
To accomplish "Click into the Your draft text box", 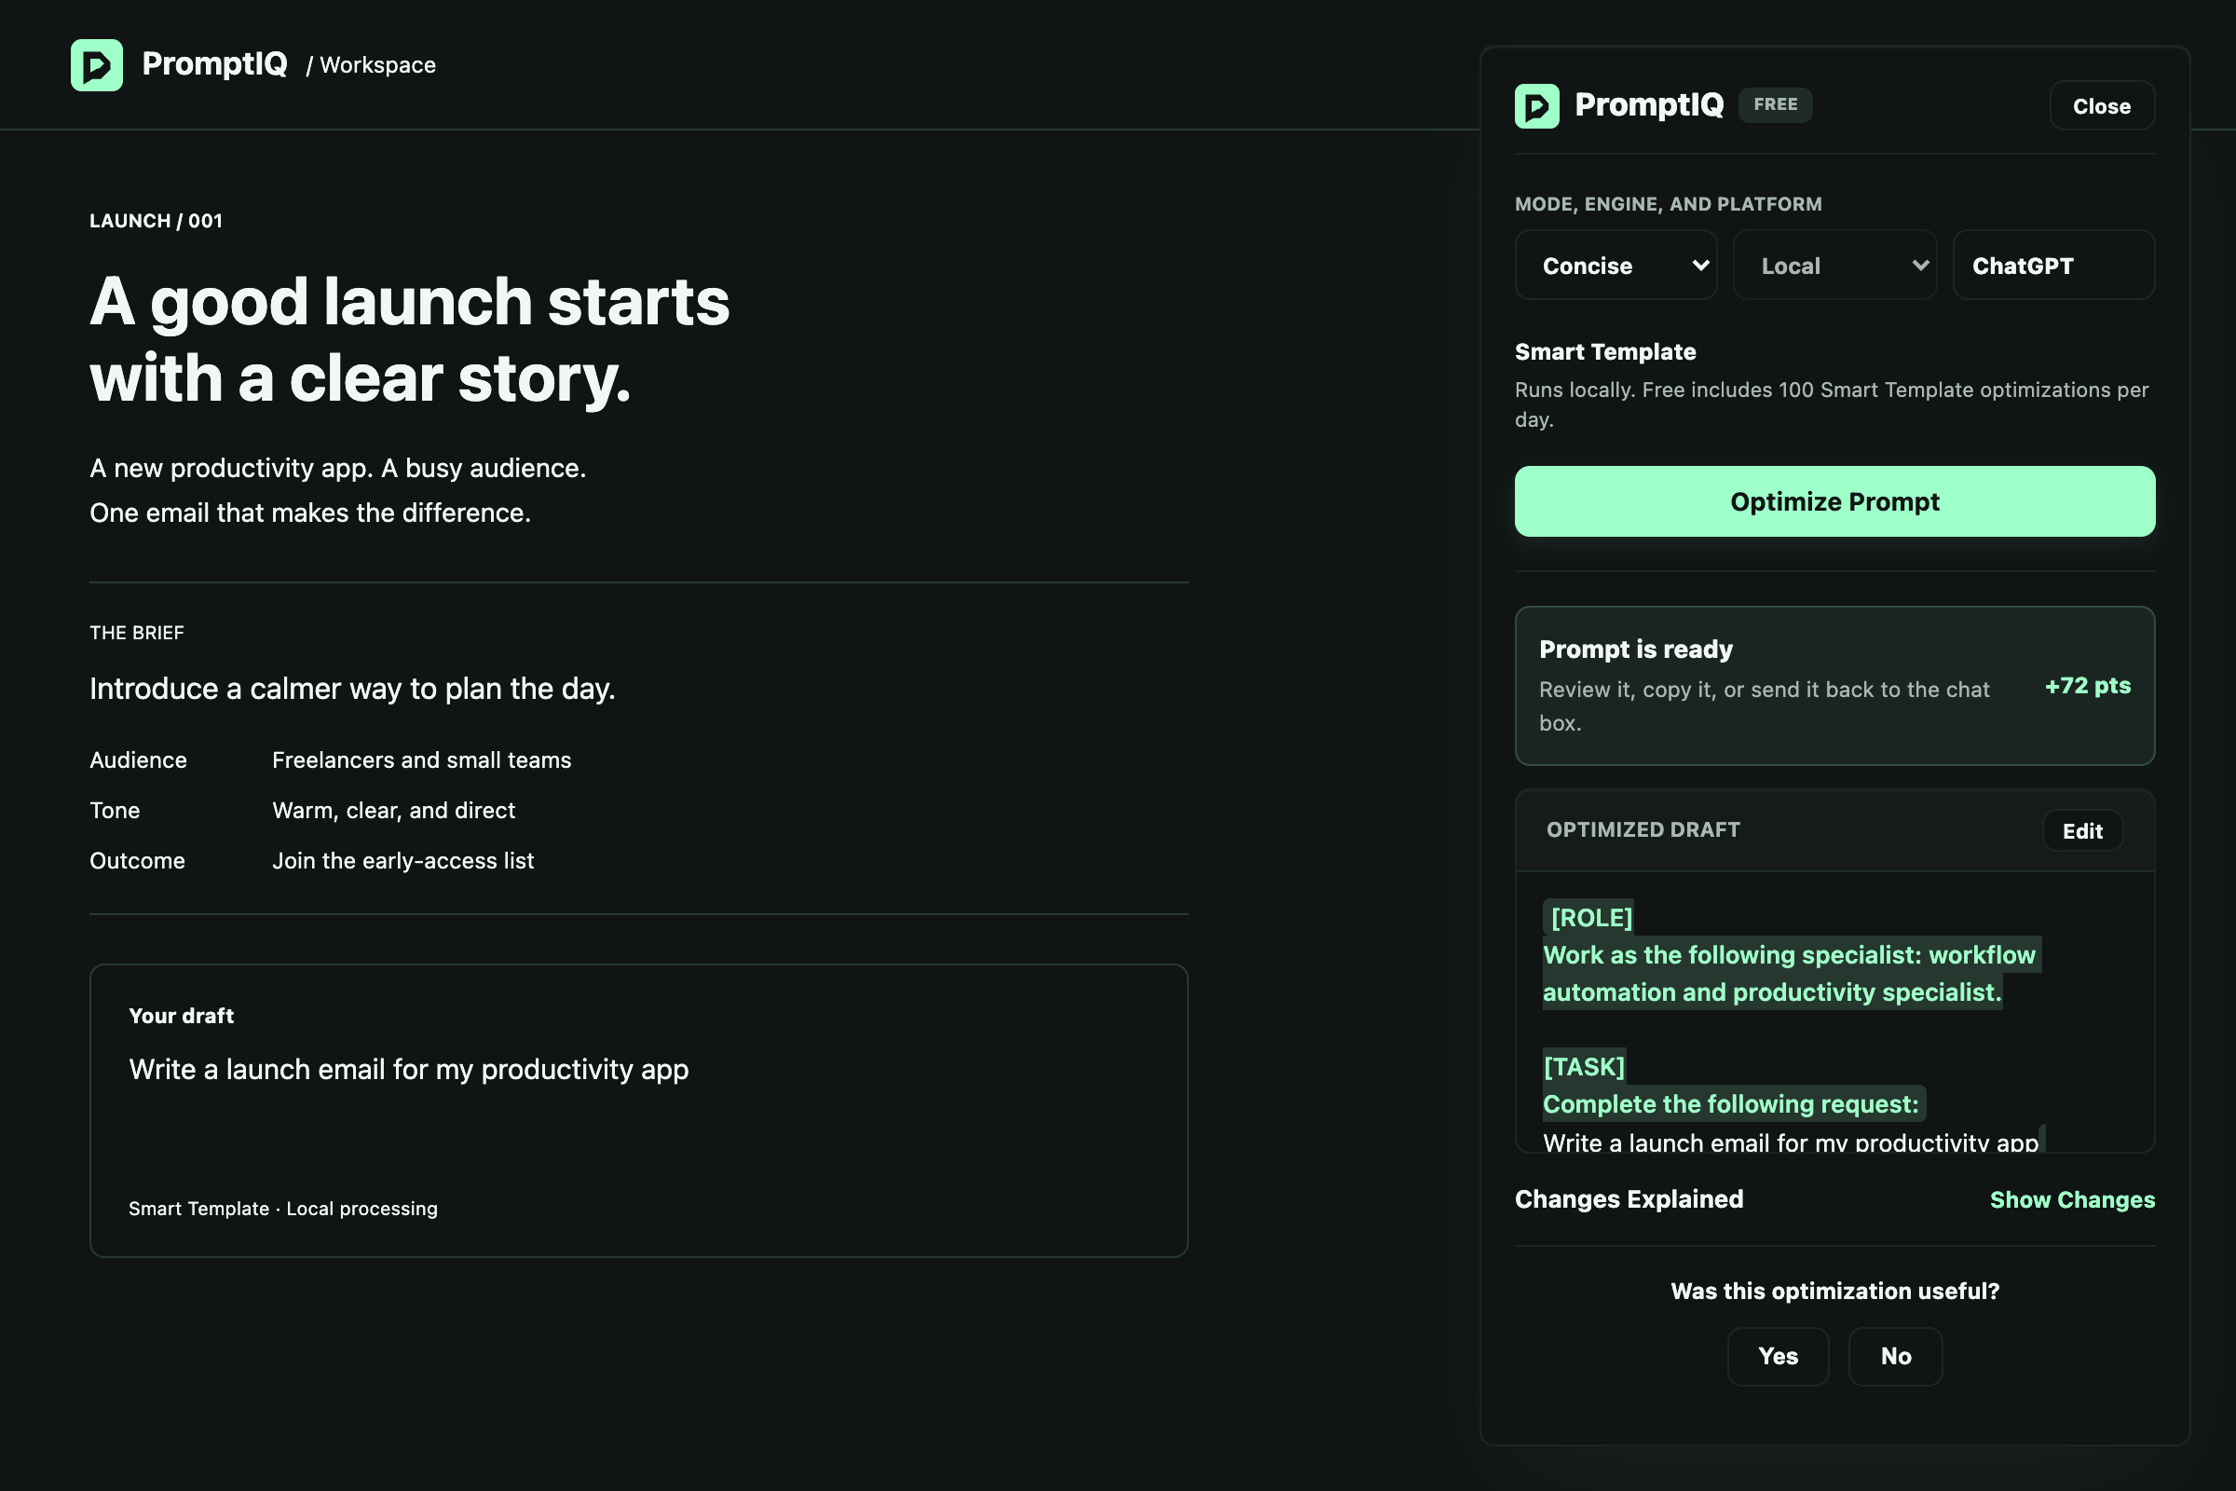I will pos(638,1110).
